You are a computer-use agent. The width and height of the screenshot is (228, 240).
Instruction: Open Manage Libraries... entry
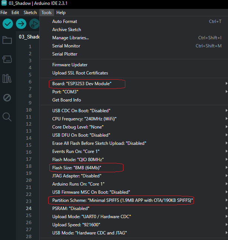[134, 38]
